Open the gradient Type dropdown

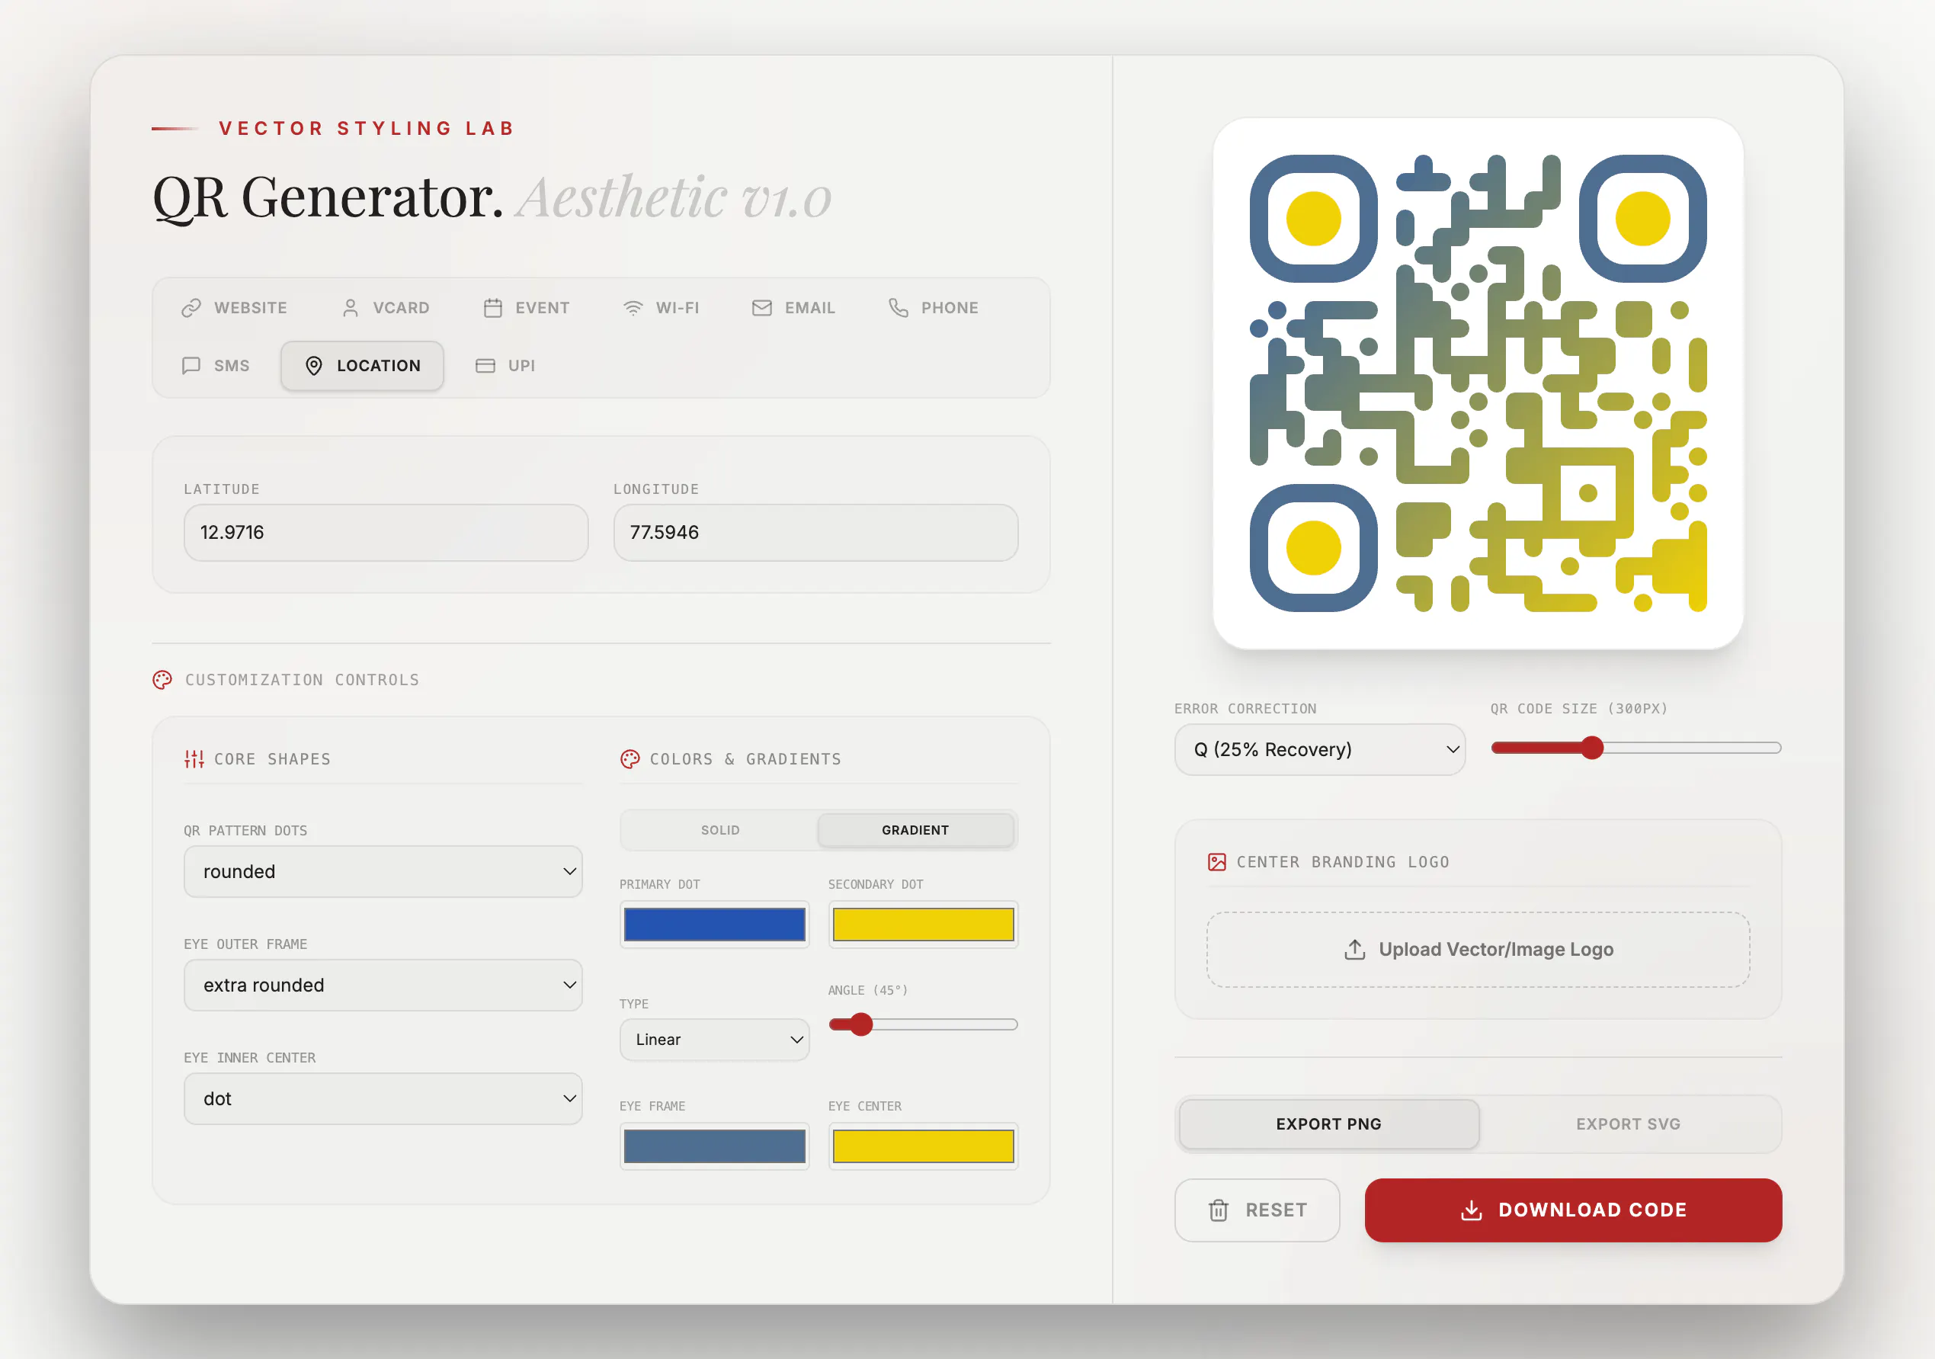pyautogui.click(x=715, y=1040)
